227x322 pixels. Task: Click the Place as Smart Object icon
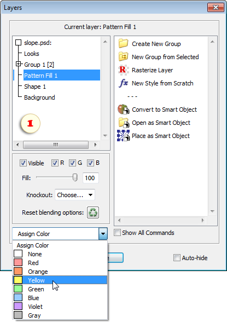pos(123,136)
